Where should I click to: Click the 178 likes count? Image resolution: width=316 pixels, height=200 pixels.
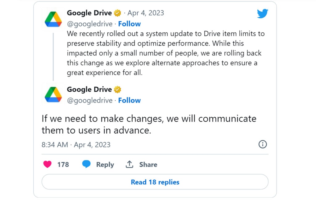[x=63, y=165]
